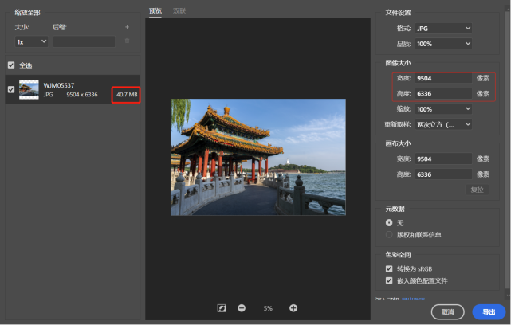Switch to the 预览 tab
This screenshot has width=511, height=325.
coord(155,11)
